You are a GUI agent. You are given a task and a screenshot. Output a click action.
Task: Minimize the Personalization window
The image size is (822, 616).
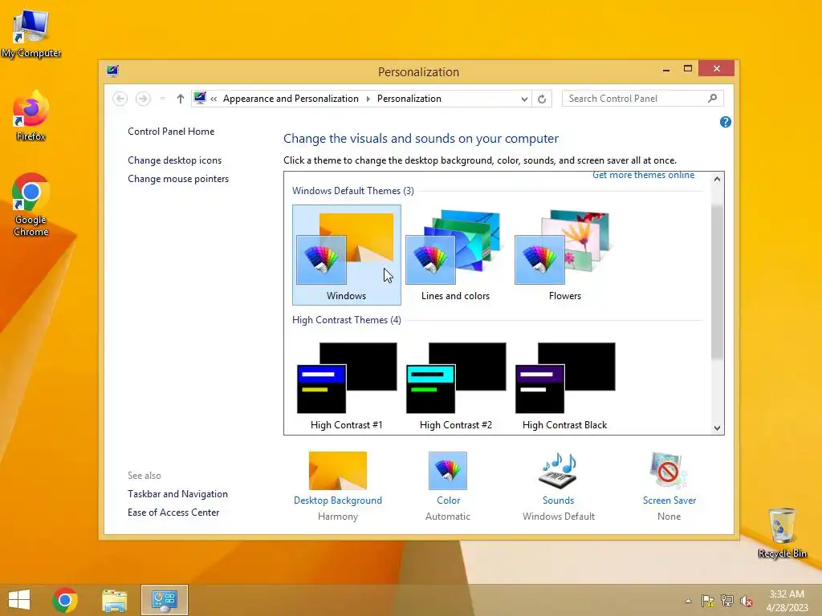click(666, 69)
